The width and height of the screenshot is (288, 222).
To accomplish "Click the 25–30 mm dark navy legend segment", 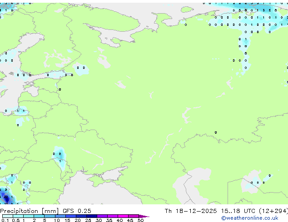I will point(92,216).
